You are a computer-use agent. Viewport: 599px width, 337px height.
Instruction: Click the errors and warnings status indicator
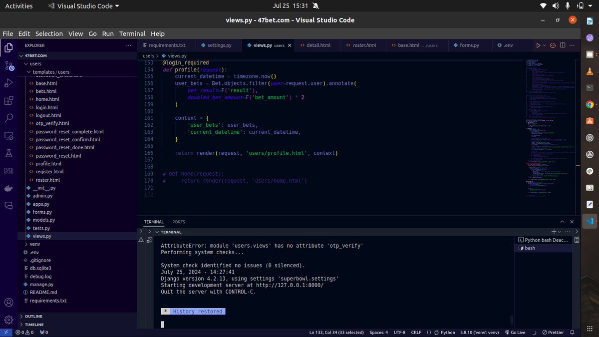[25, 332]
